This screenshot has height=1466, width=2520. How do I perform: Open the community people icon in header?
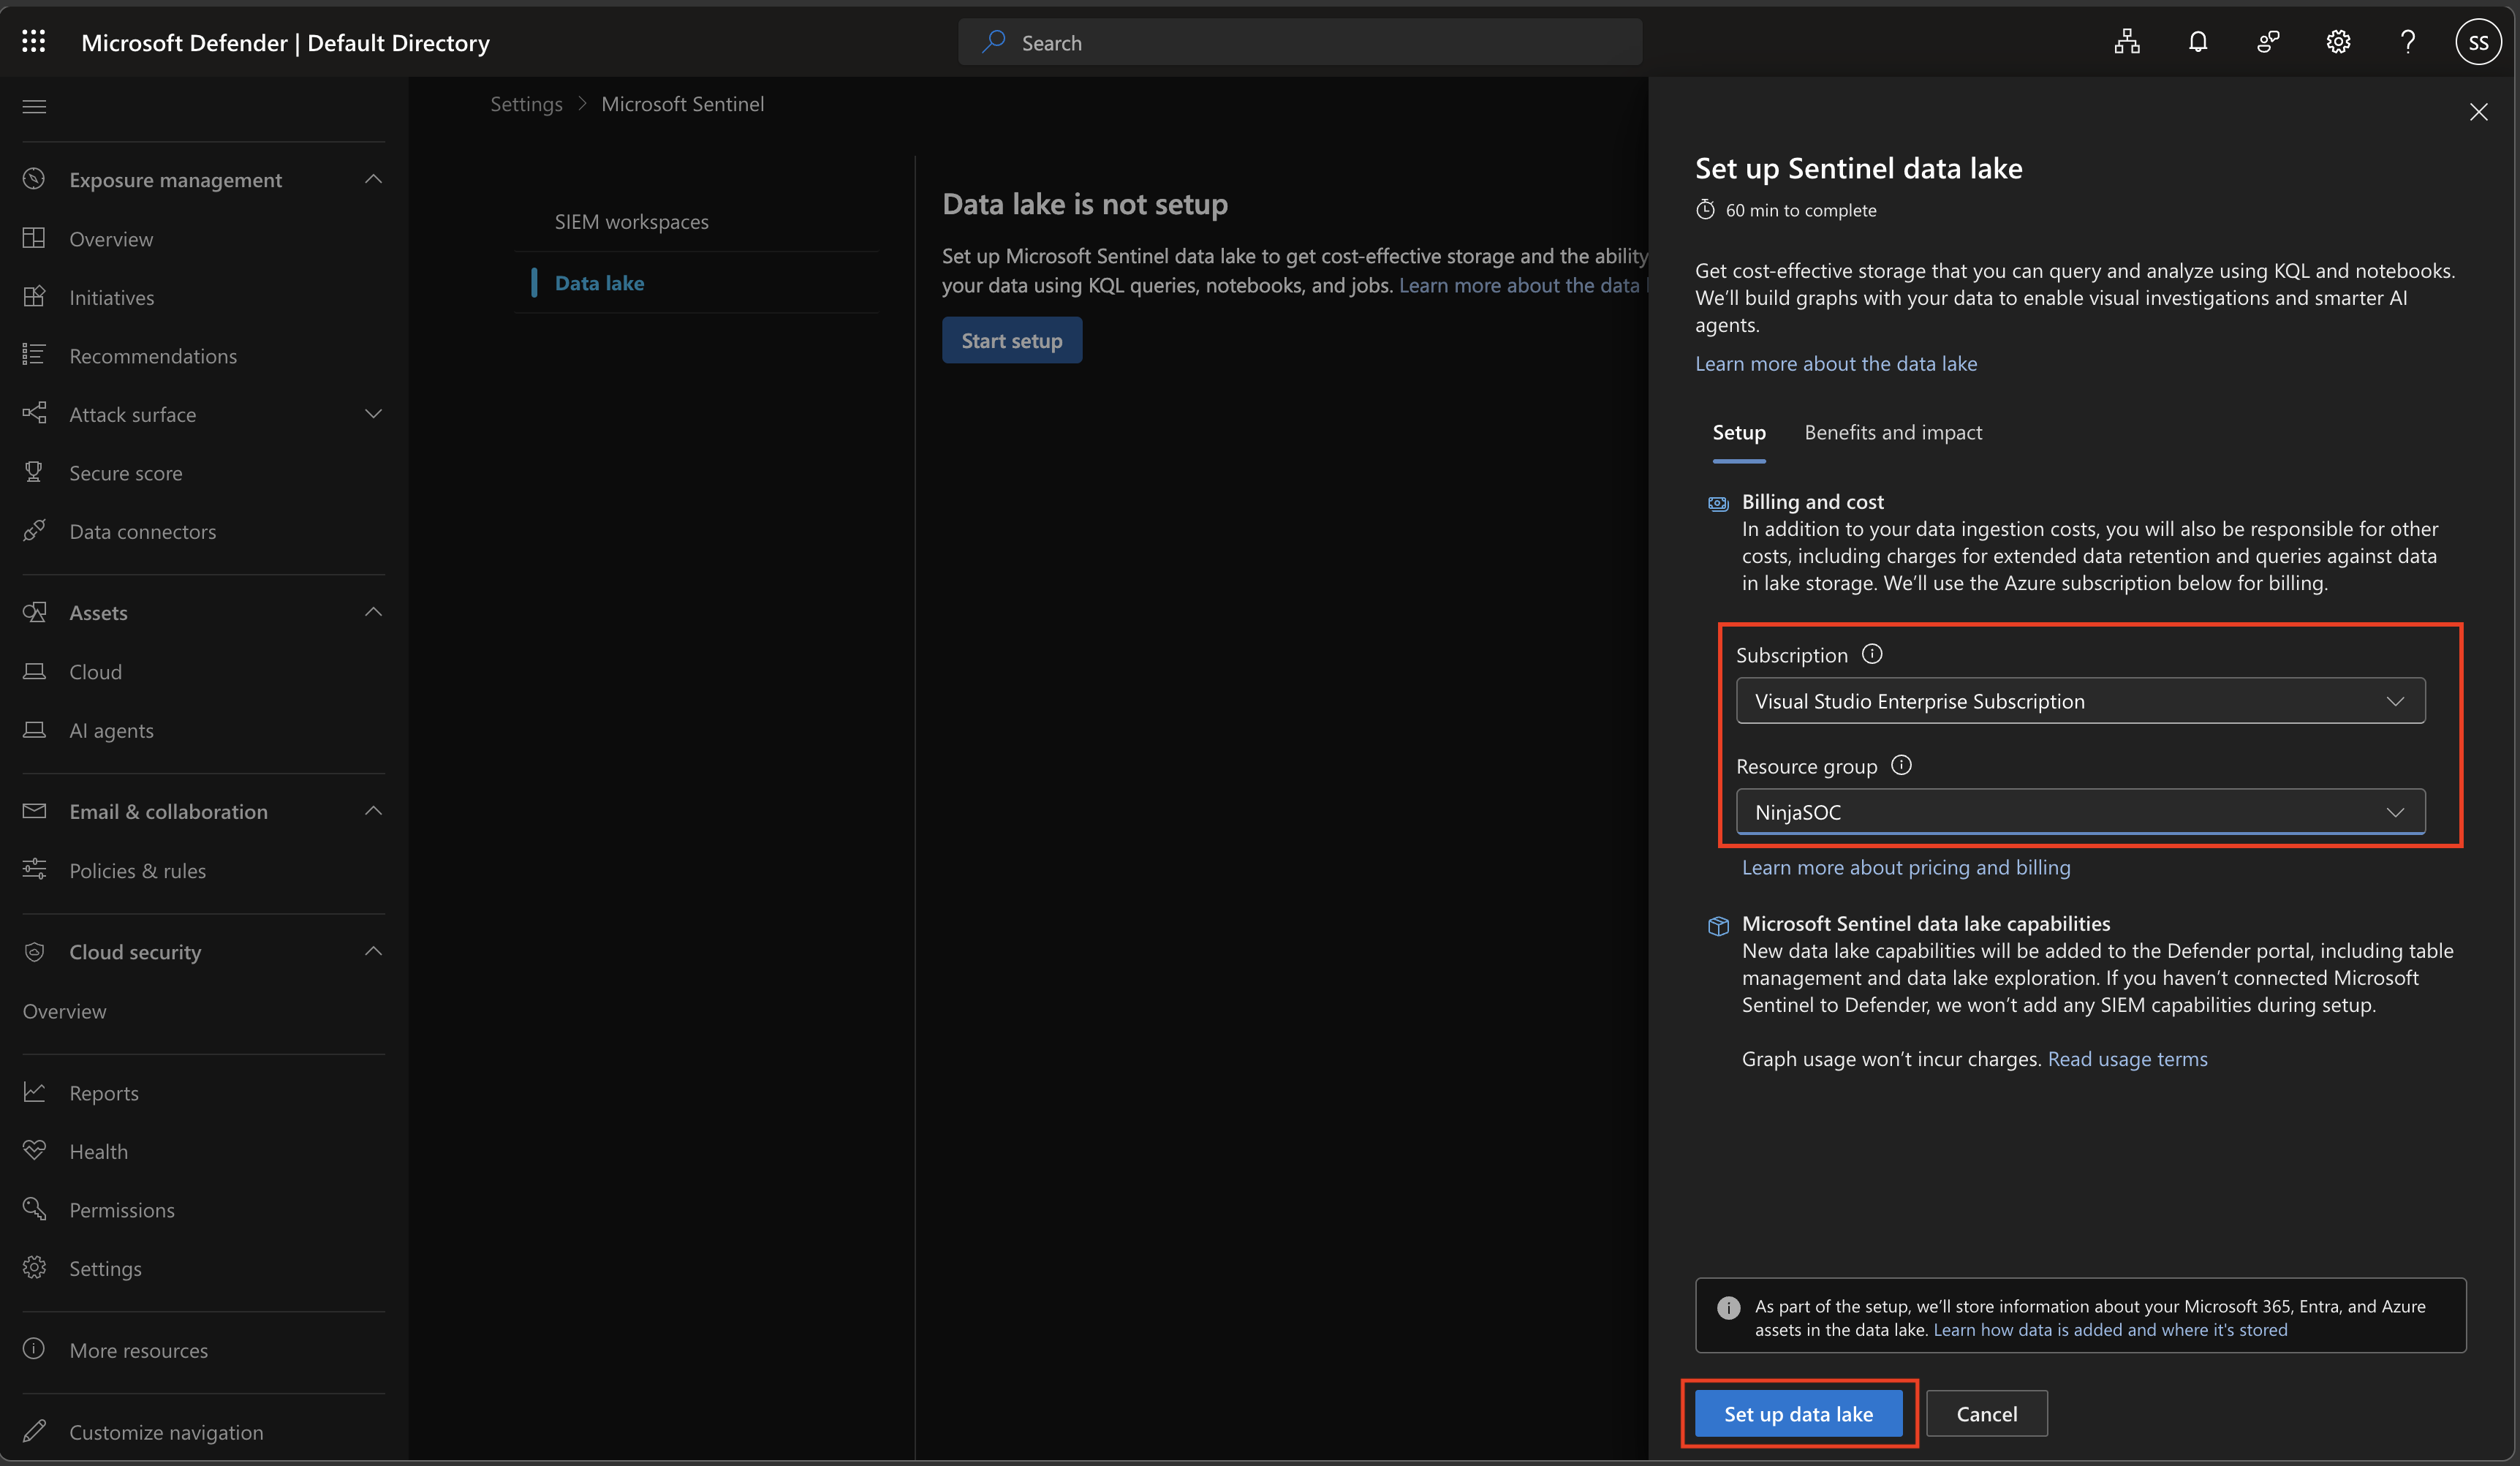pyautogui.click(x=2268, y=41)
